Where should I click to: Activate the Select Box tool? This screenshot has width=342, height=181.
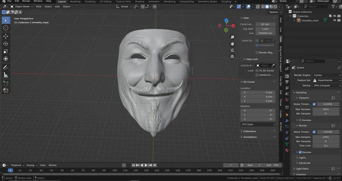[6, 20]
